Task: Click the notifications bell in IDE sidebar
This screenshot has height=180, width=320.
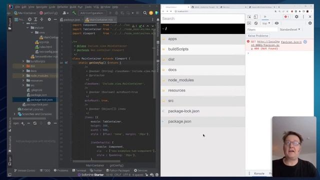Action: coord(158,20)
